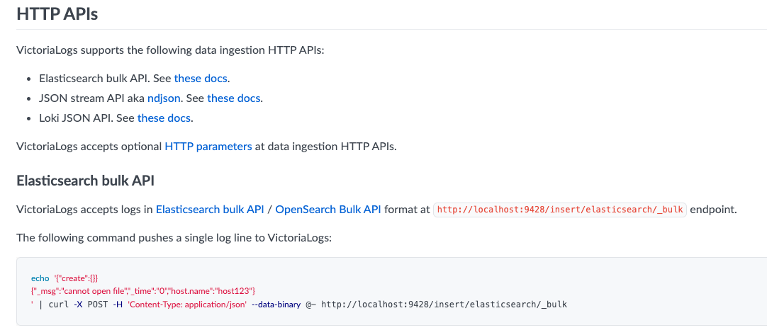The image size is (767, 330).
Task: Click the Elasticsearch bulk API heading
Action: (86, 181)
